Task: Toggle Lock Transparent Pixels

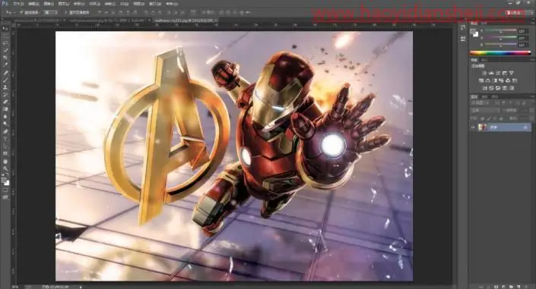Action: pos(482,118)
